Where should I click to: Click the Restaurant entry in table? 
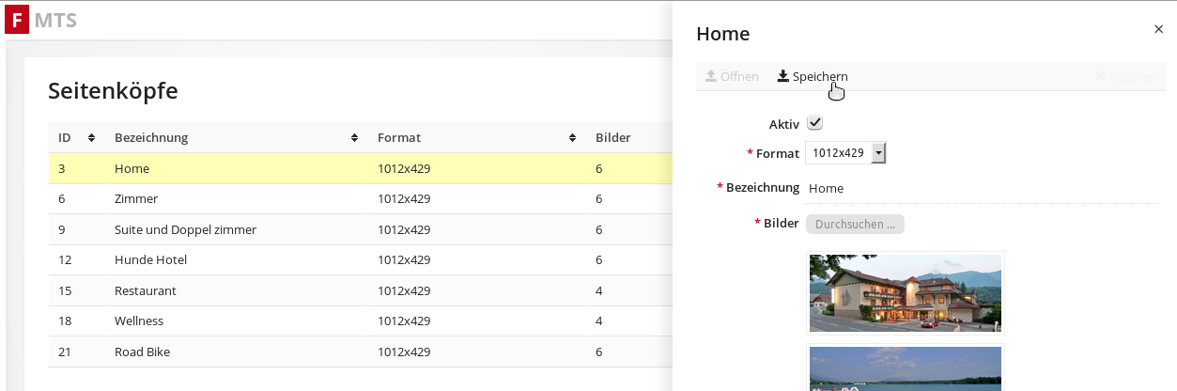145,291
